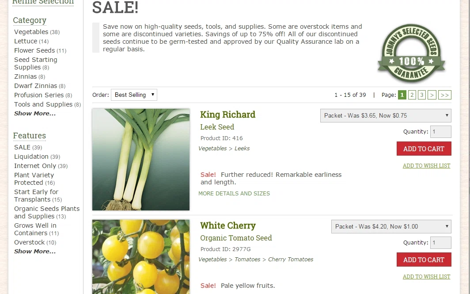
Task: Show more categories
Action: point(35,113)
